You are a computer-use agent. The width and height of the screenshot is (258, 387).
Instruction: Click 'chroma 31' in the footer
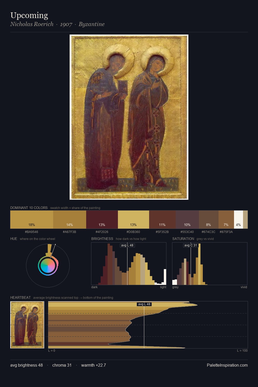(x=62, y=365)
